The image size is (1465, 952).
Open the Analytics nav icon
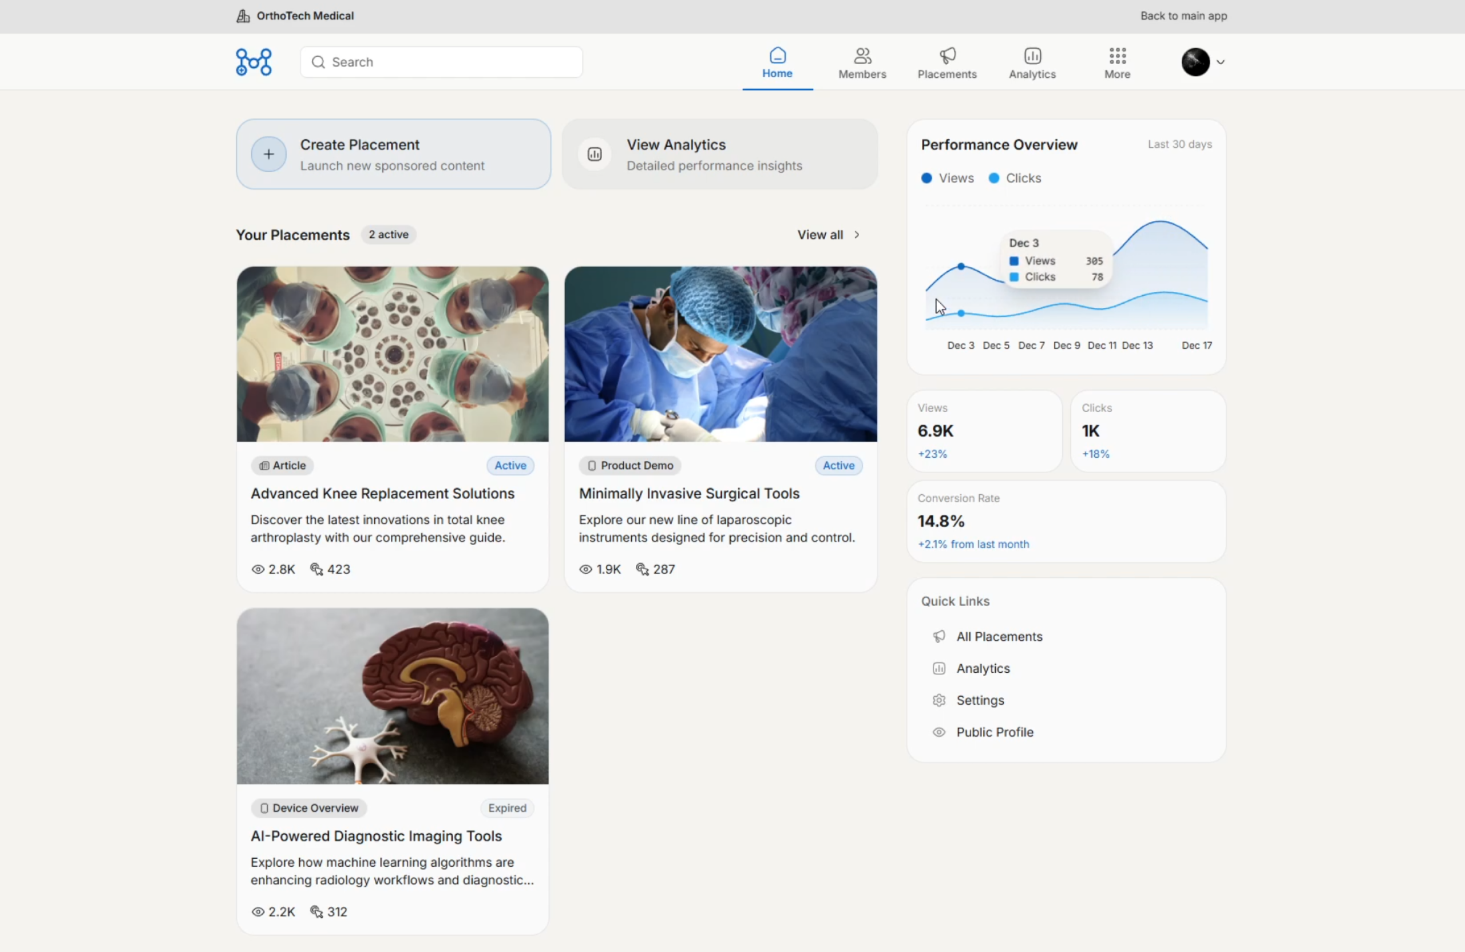pyautogui.click(x=1032, y=56)
